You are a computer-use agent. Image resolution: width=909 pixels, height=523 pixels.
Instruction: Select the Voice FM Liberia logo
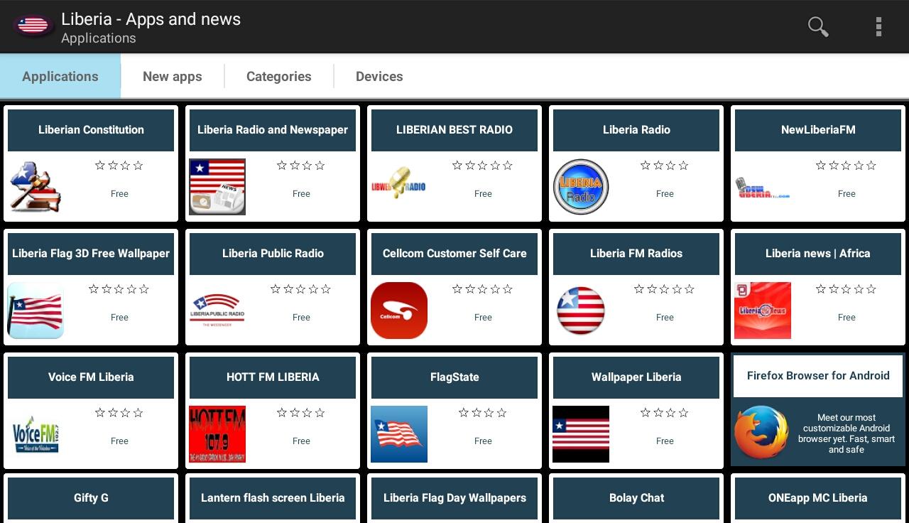36,434
